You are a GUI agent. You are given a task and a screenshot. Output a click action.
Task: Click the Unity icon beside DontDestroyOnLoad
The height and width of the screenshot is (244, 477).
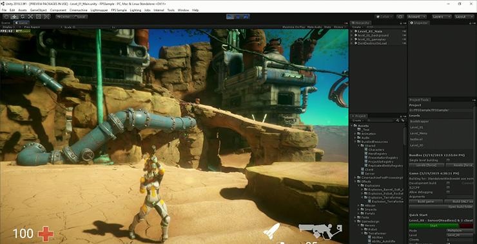click(356, 44)
